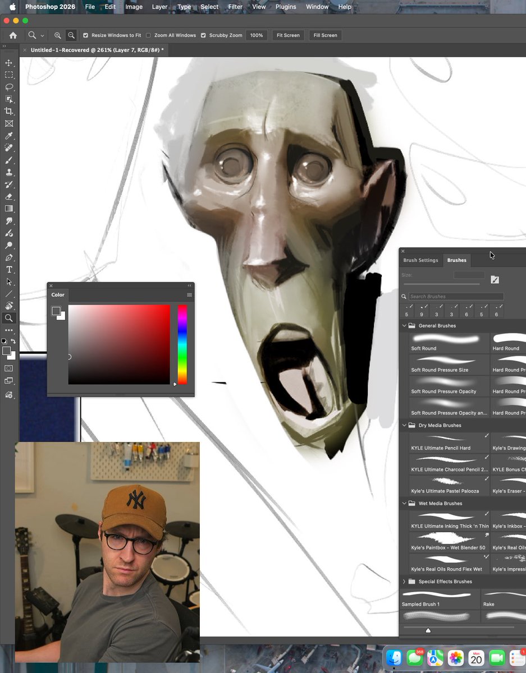Select the Brush tool in toolbar
526x673 pixels.
pos(9,160)
